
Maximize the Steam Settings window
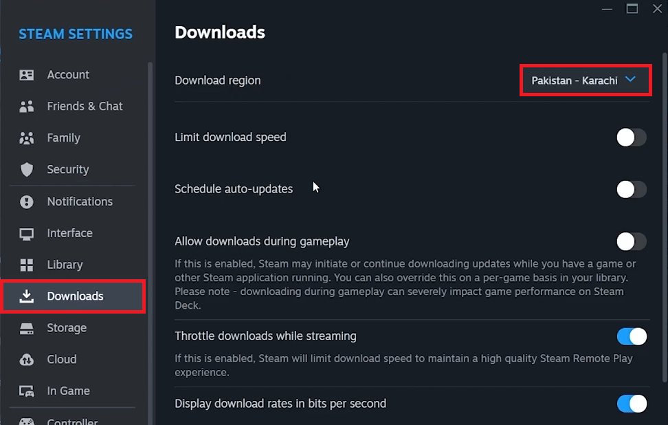coord(632,8)
